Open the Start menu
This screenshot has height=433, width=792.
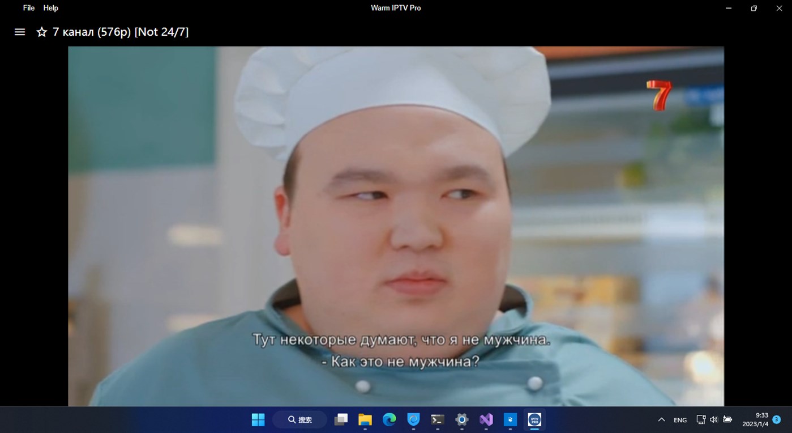(x=258, y=419)
